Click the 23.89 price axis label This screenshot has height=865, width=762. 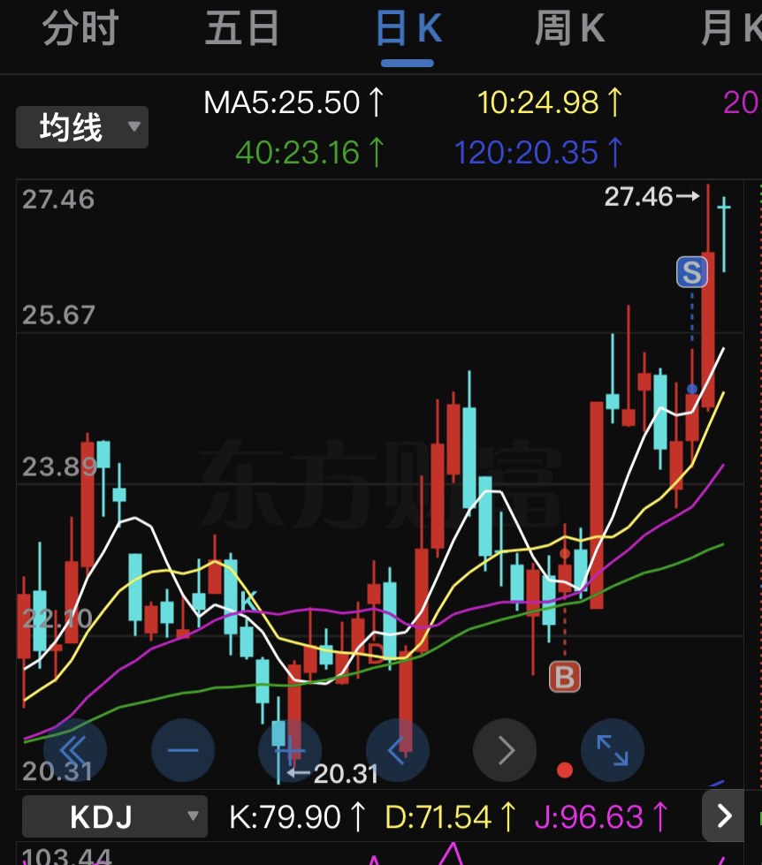[x=59, y=467]
